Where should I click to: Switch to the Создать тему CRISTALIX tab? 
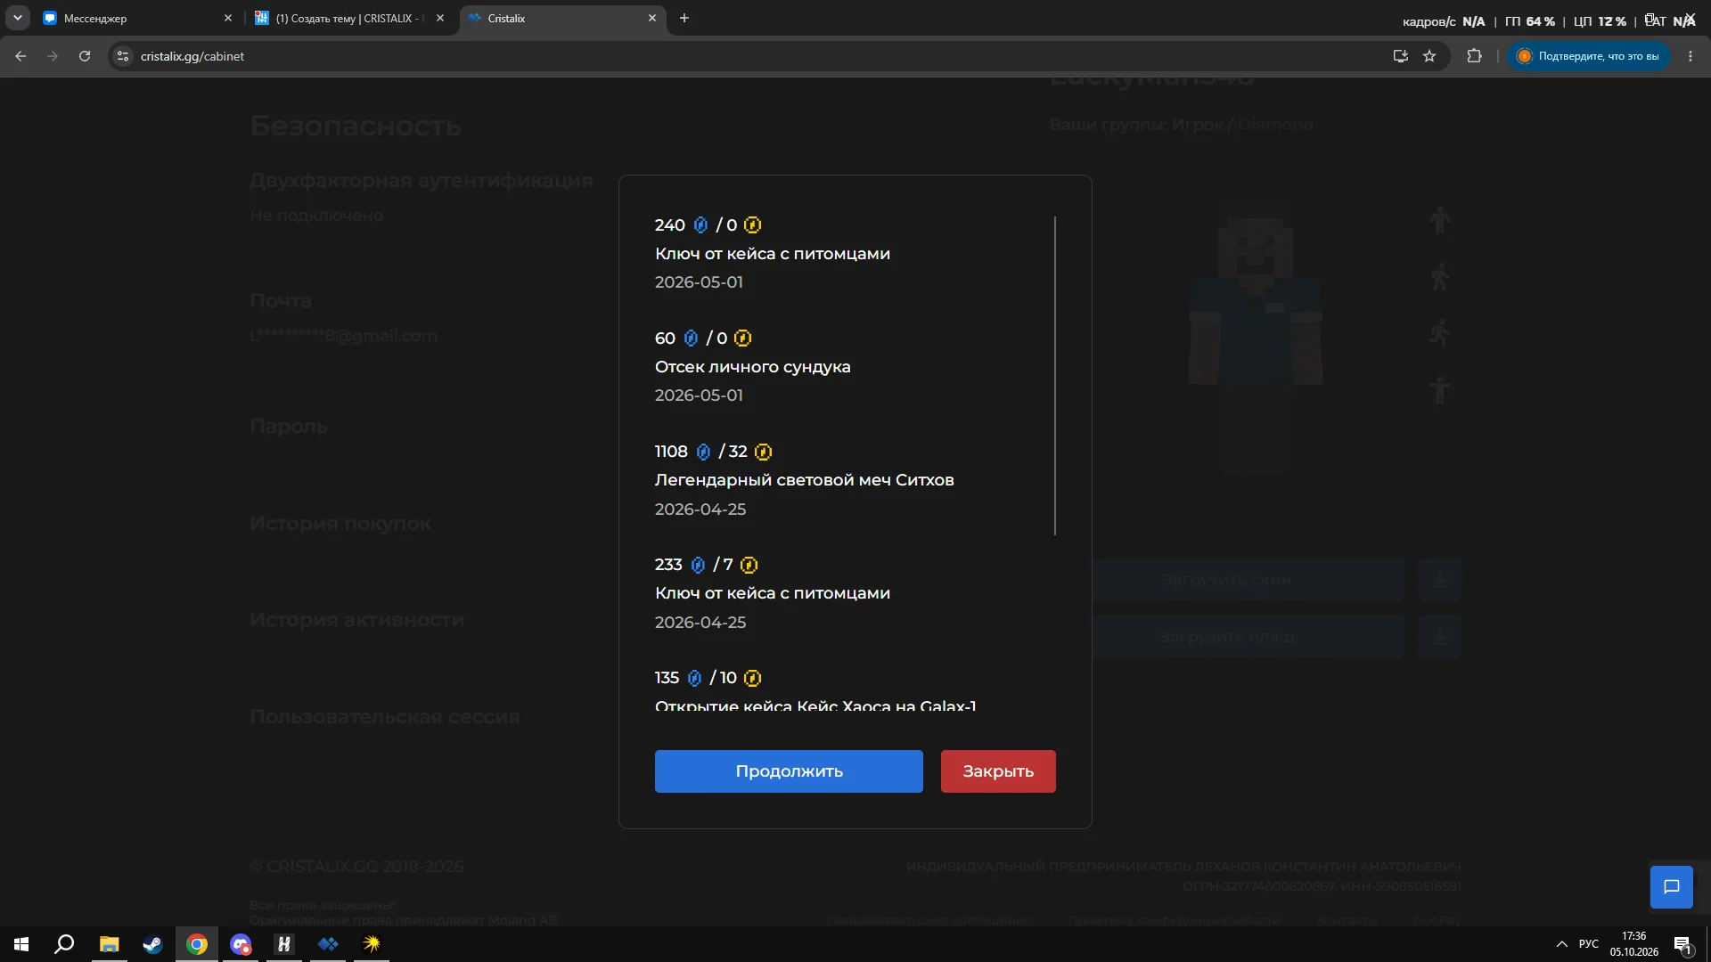point(349,19)
